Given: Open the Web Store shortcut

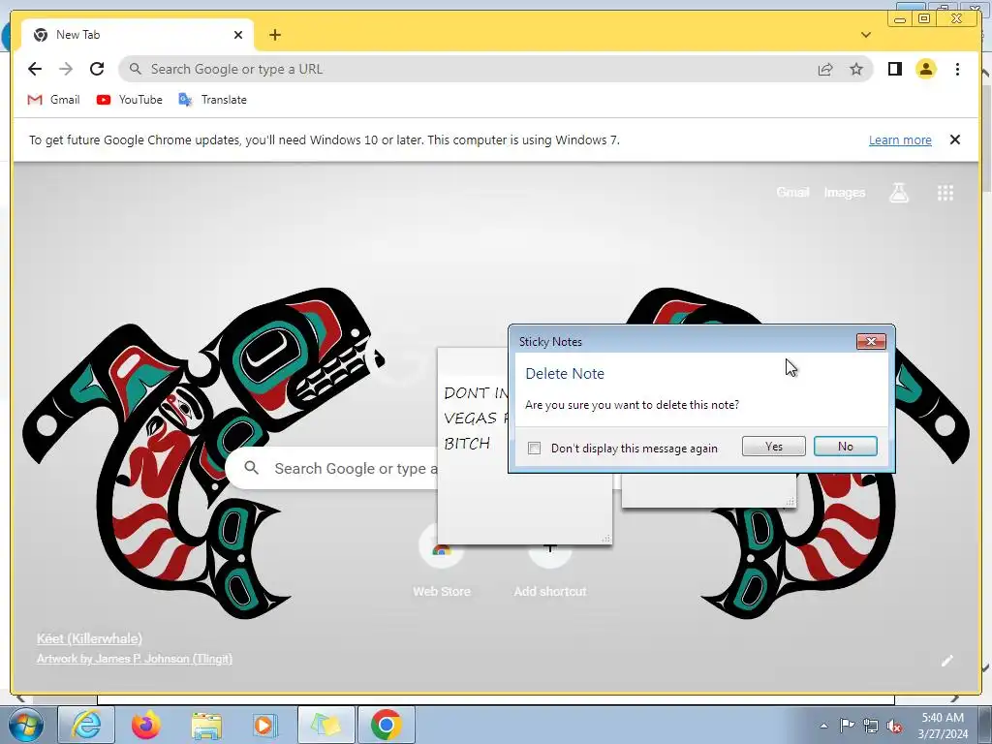Looking at the screenshot, I should pyautogui.click(x=441, y=563).
